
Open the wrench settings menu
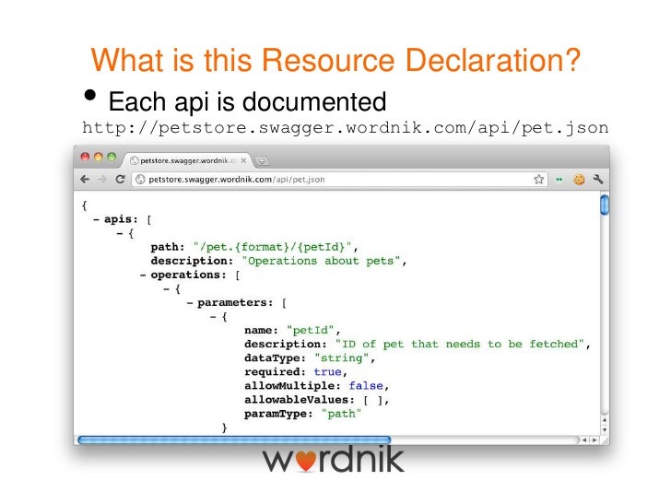click(x=598, y=180)
